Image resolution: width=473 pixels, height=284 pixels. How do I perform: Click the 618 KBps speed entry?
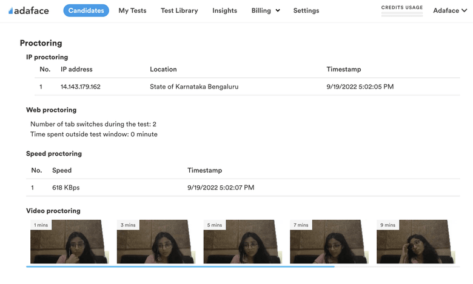click(66, 188)
